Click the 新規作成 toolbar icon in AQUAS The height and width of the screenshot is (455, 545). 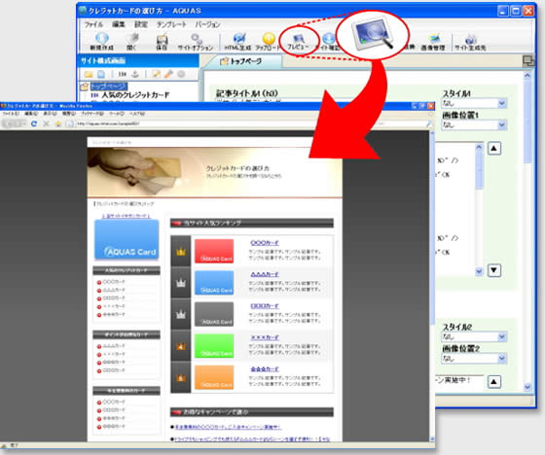tap(101, 42)
